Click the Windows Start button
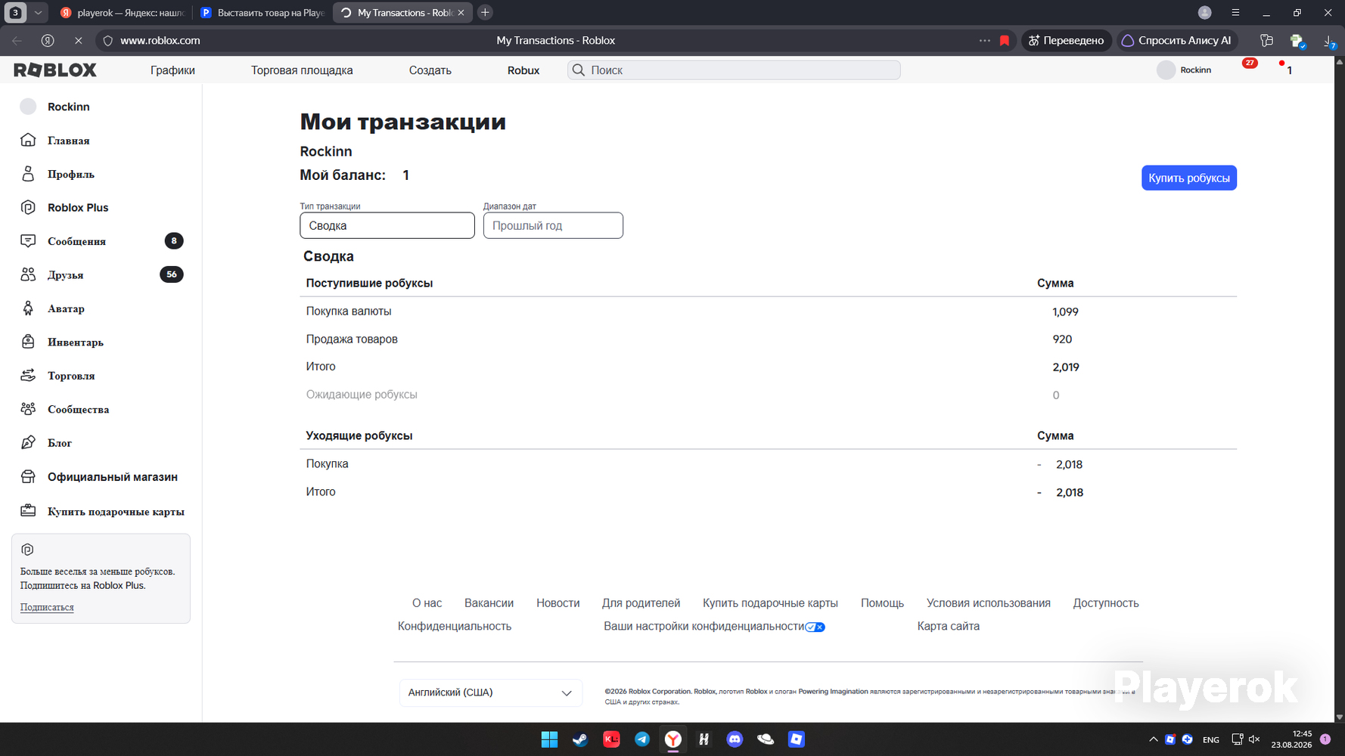 click(549, 739)
